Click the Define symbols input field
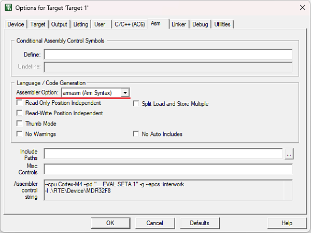The height and width of the screenshot is (233, 311). click(168, 54)
